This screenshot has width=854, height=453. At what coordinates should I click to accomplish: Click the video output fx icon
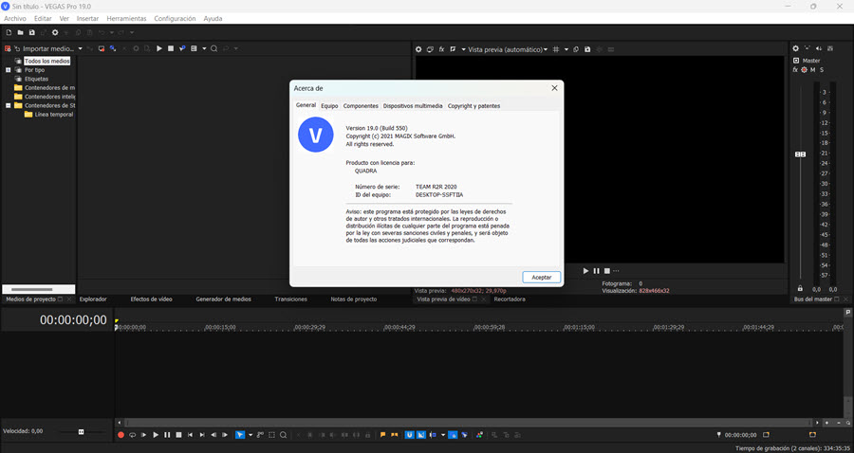point(441,49)
